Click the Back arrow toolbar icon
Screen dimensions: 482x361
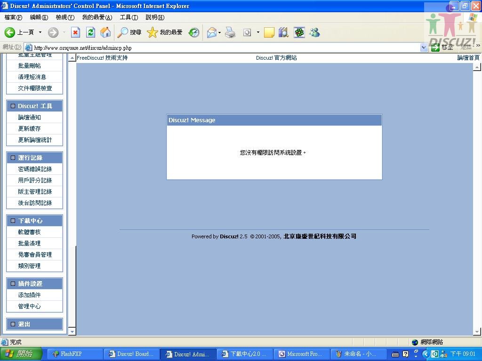point(9,32)
